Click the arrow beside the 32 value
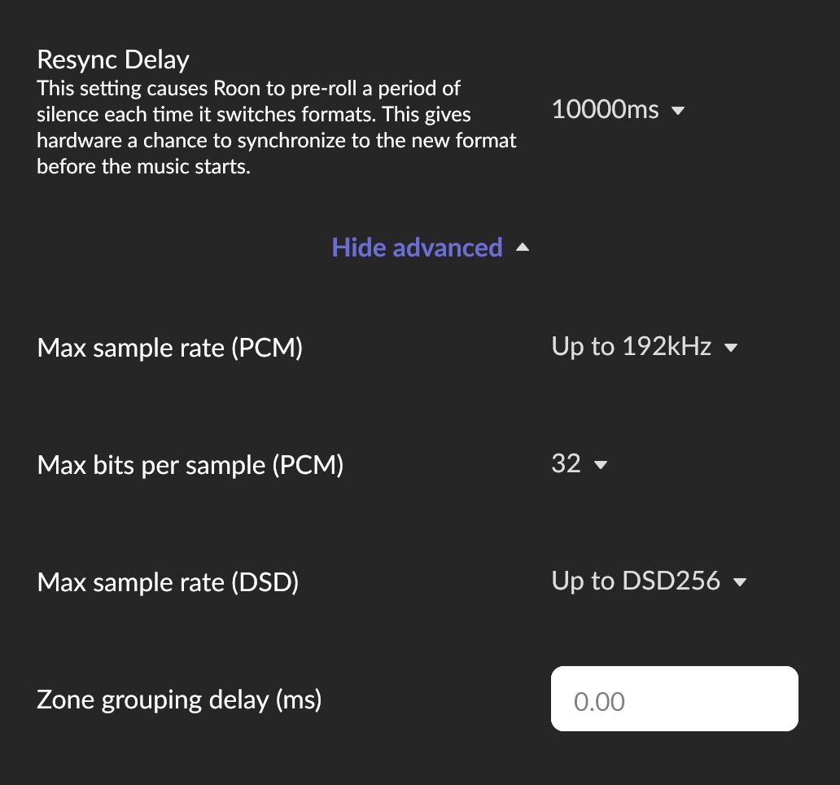 click(601, 466)
